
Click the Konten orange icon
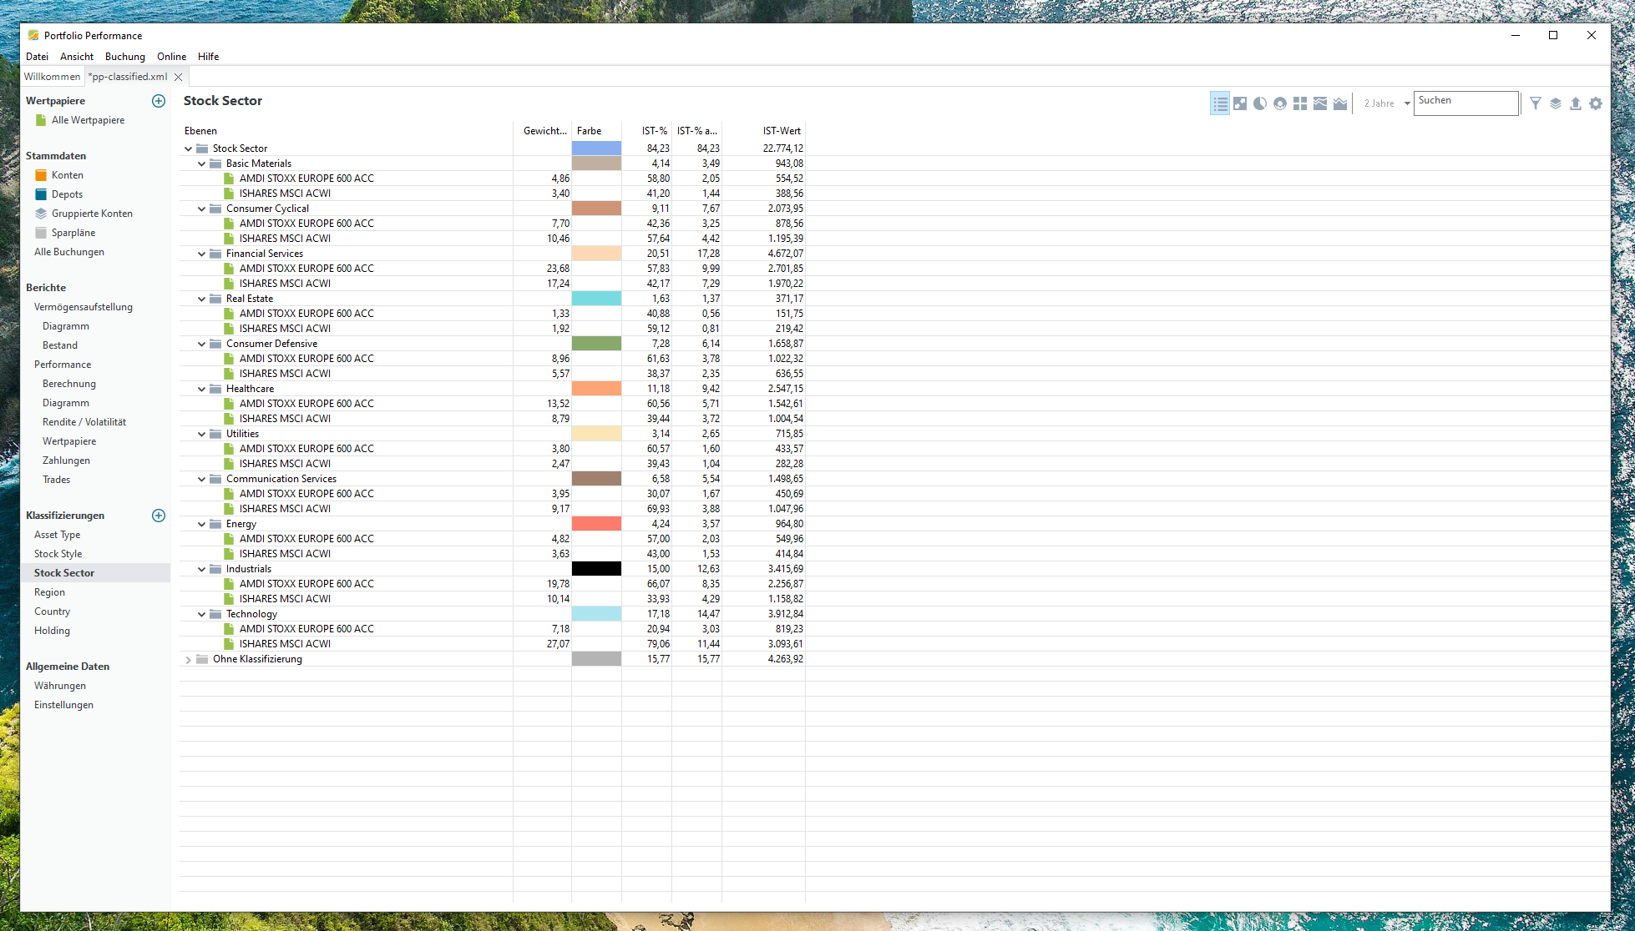[41, 175]
